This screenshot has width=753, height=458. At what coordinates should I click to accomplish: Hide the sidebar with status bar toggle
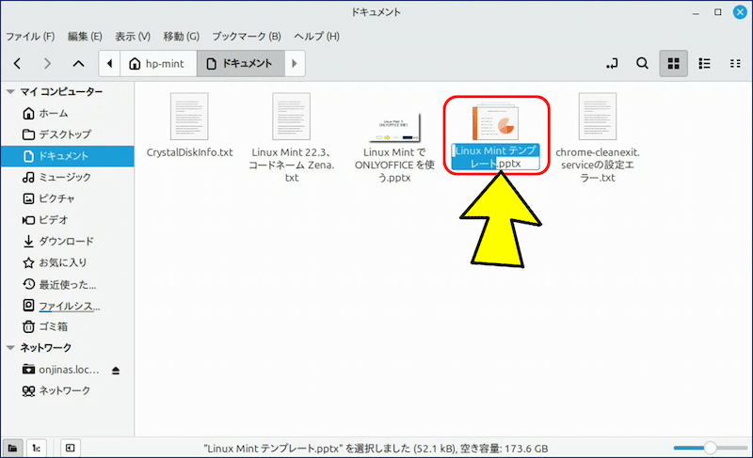[70, 449]
